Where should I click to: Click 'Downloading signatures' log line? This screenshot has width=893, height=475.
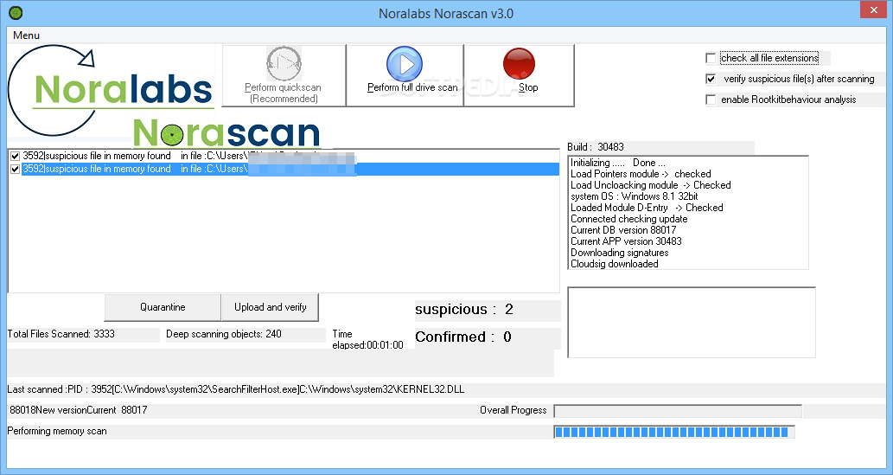click(620, 253)
